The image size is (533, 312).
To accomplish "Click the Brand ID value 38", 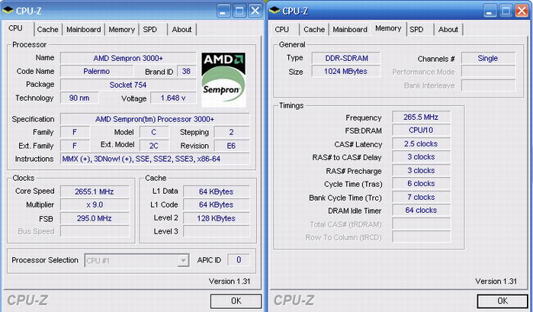I will (x=186, y=72).
